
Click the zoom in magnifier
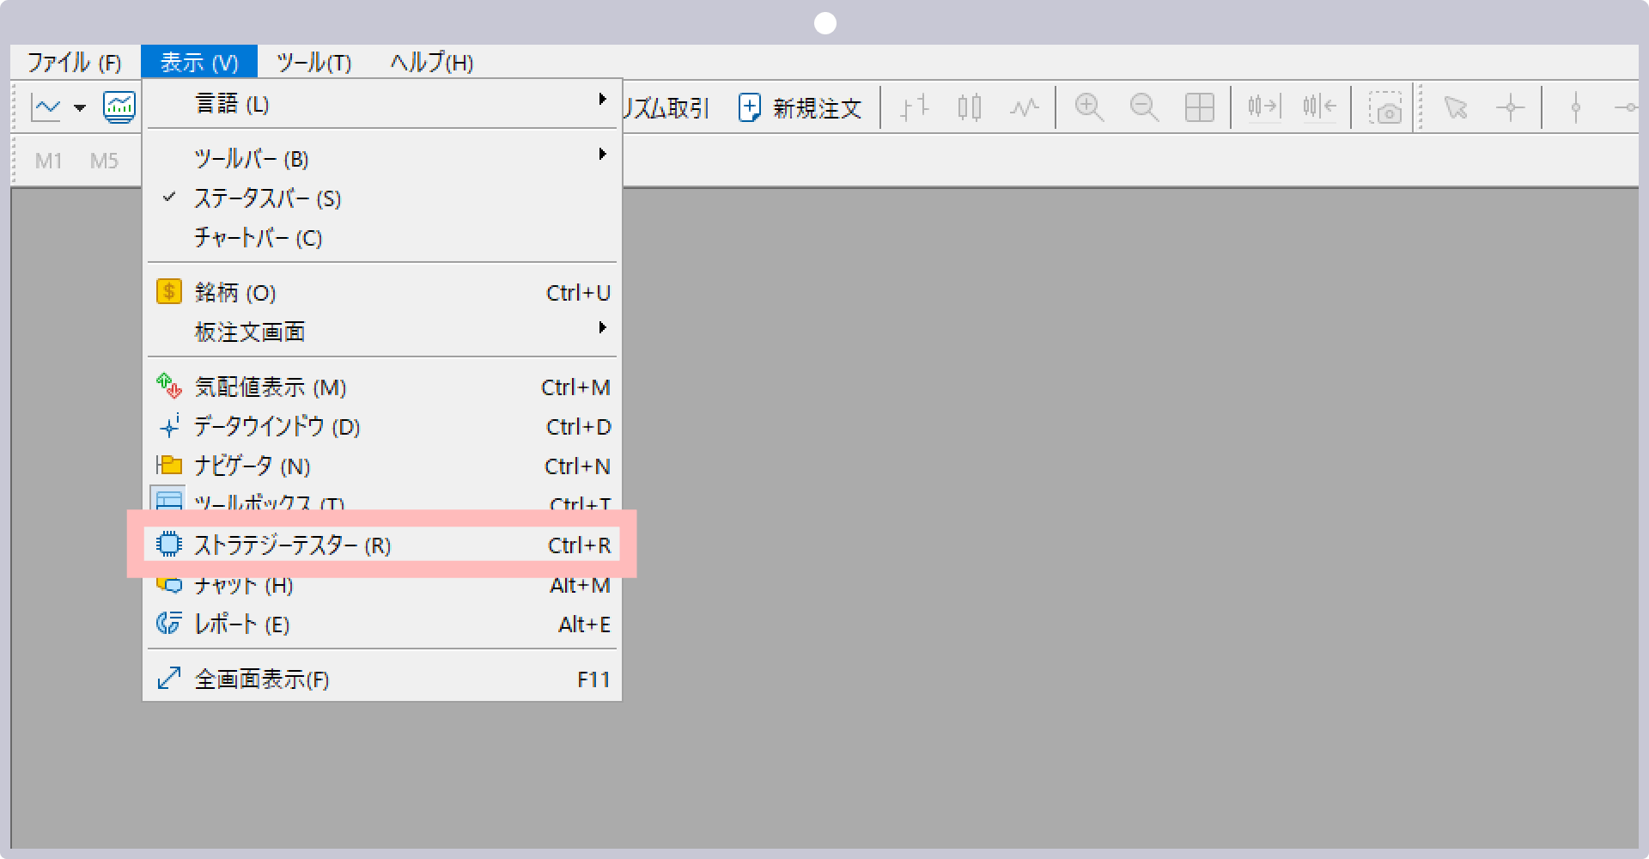(x=1090, y=108)
